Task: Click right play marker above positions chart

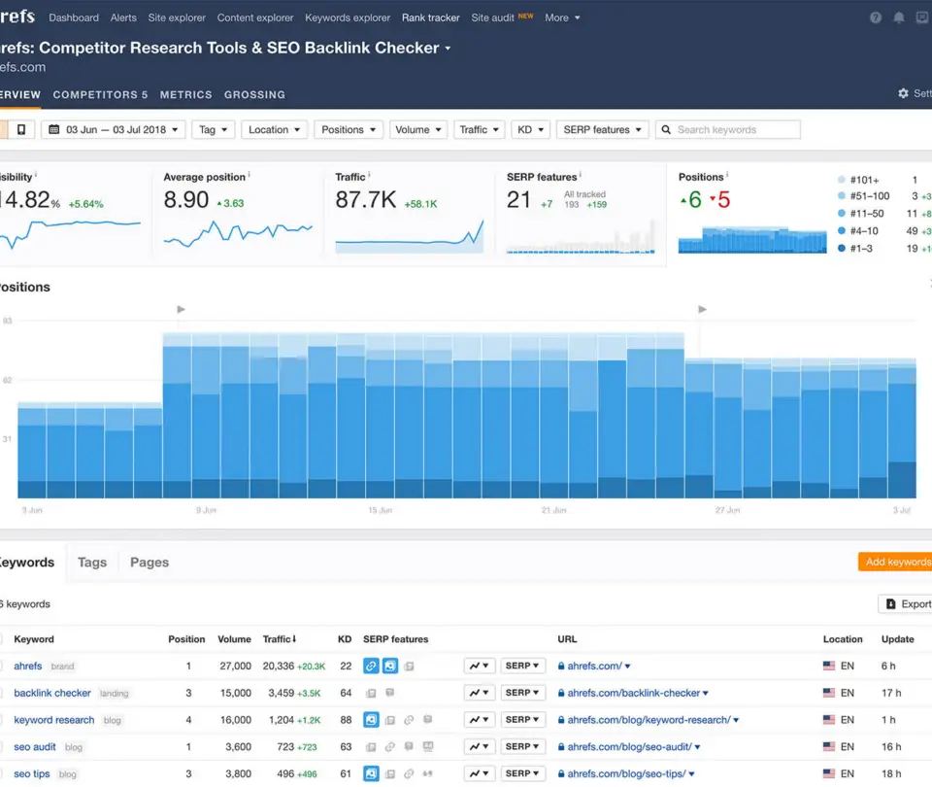Action: 703,309
